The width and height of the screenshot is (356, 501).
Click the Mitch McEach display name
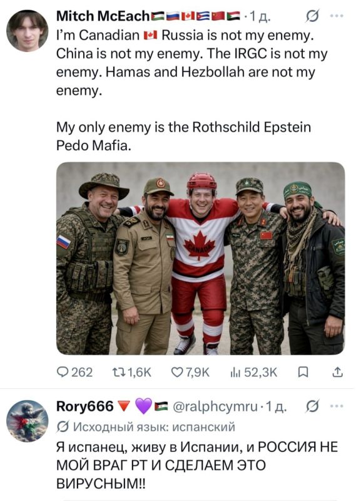(103, 16)
